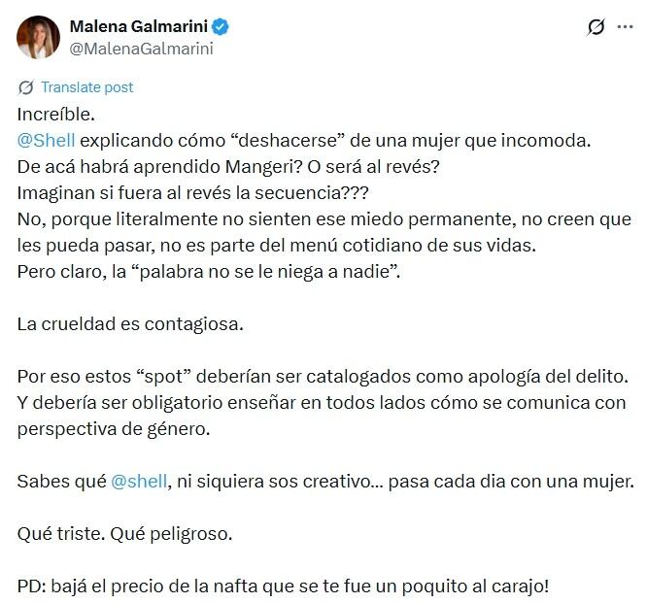Click the blue verified badge
Screen dimensions: 647x603
coord(221,26)
